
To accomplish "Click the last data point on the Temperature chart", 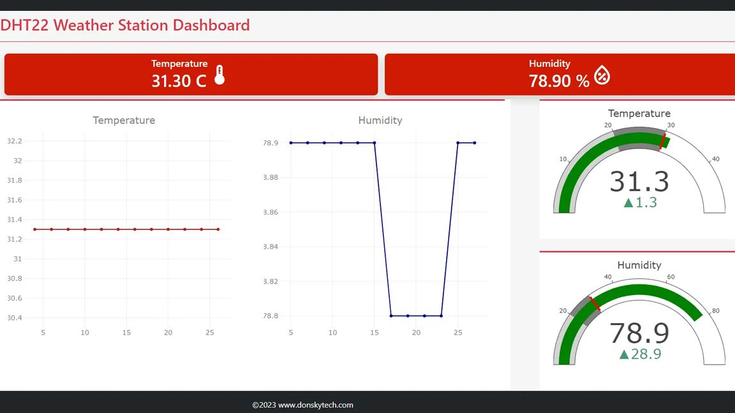I will coord(218,229).
